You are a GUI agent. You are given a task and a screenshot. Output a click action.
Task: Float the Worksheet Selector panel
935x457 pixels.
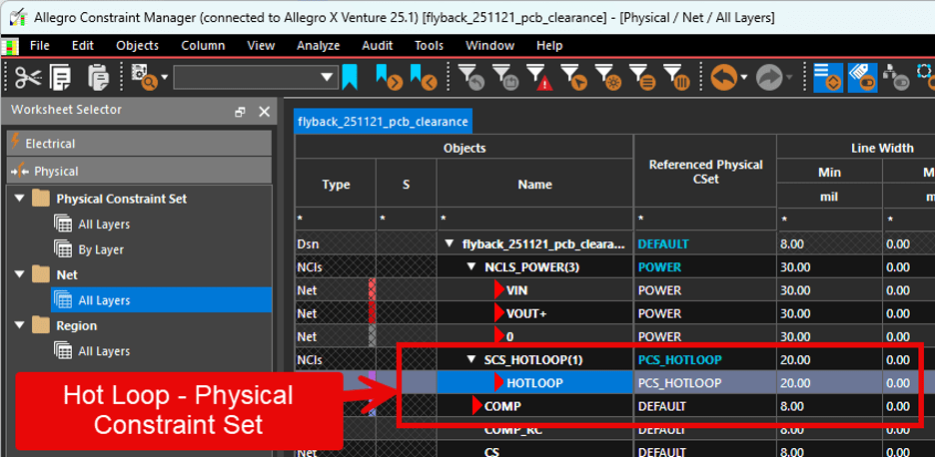241,112
